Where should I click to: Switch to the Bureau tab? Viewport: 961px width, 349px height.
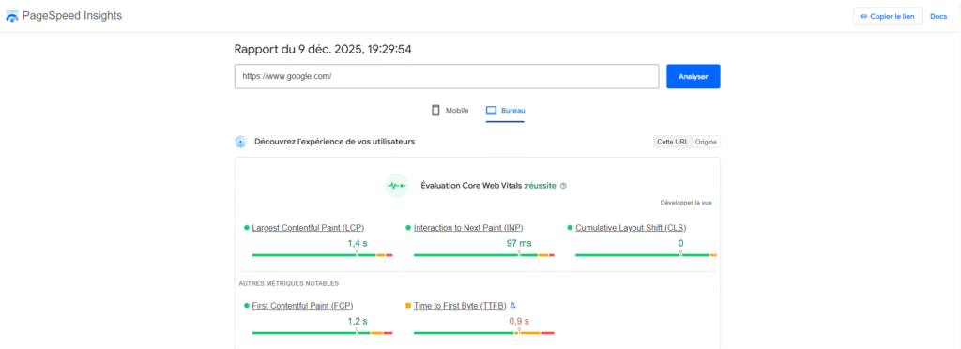[x=505, y=111]
